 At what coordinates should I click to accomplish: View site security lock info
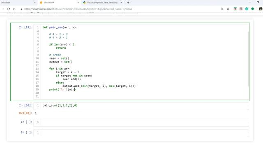[x=21, y=9]
